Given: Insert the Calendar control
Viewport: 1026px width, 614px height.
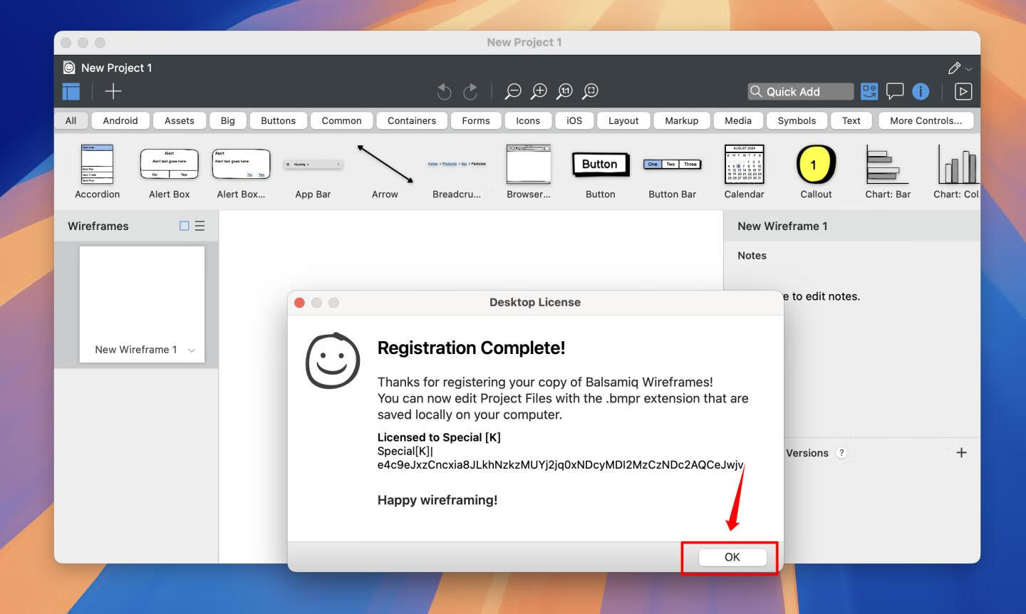Looking at the screenshot, I should point(745,172).
